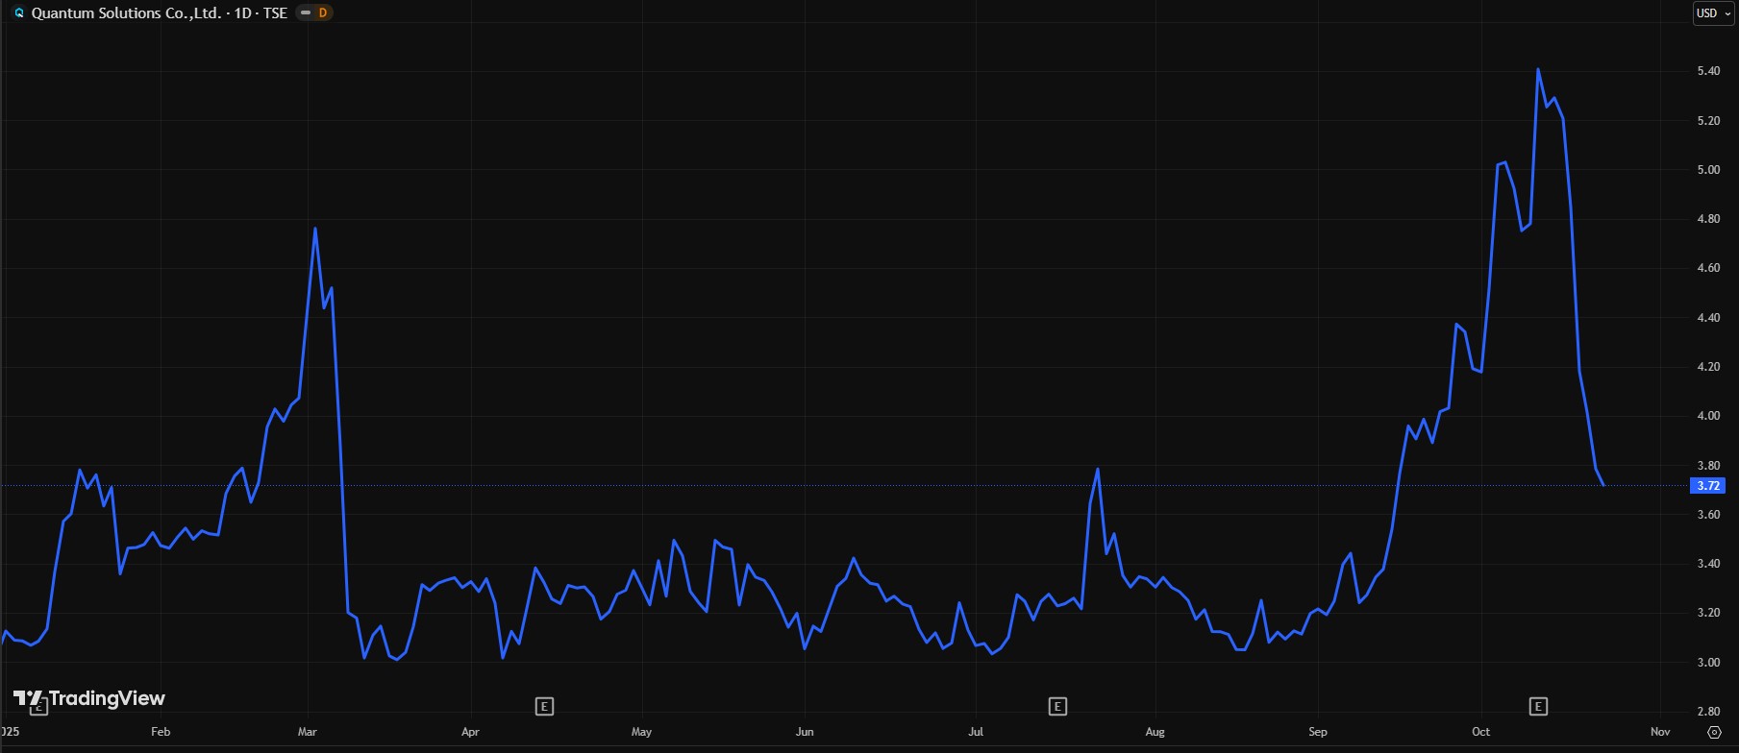Click the 3.00 price scale label
This screenshot has height=753, width=1739.
pos(1708,663)
